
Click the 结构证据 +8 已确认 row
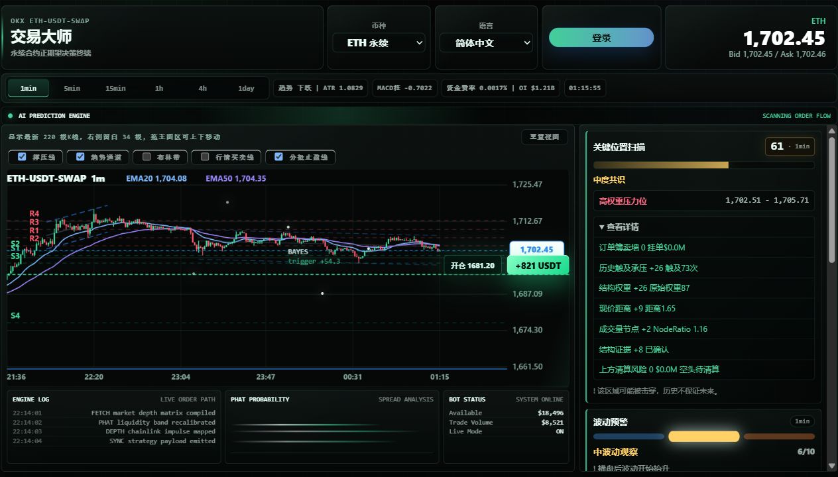click(704, 350)
